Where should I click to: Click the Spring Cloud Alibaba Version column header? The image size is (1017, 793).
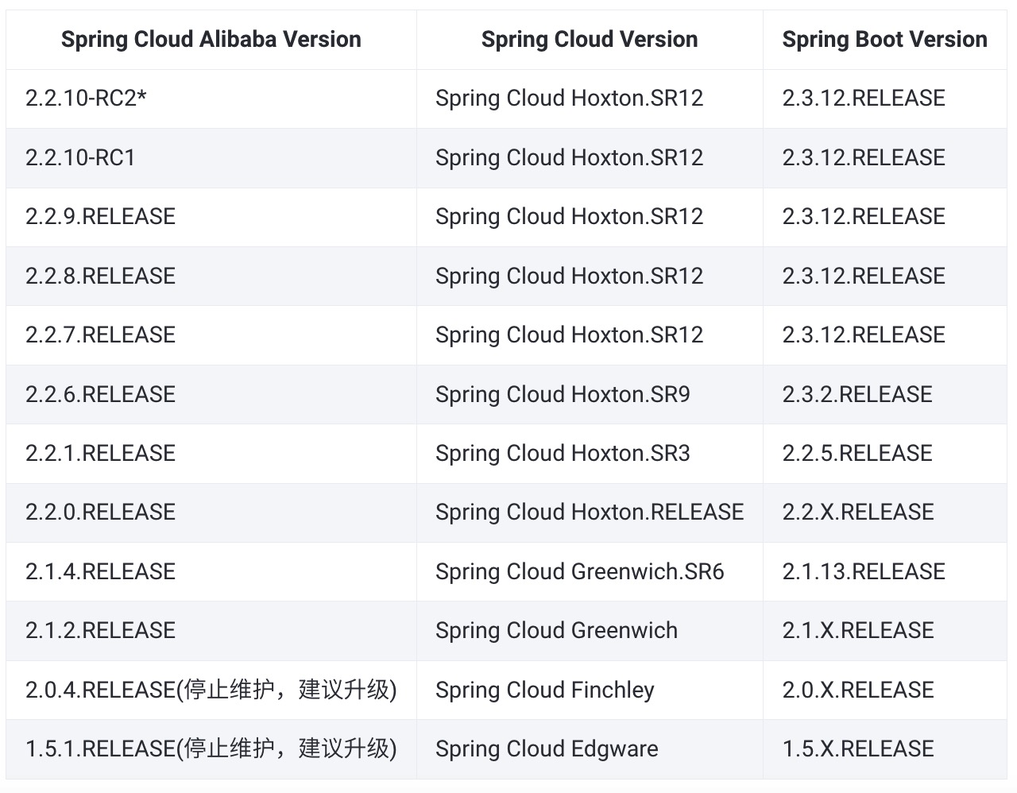pos(211,40)
